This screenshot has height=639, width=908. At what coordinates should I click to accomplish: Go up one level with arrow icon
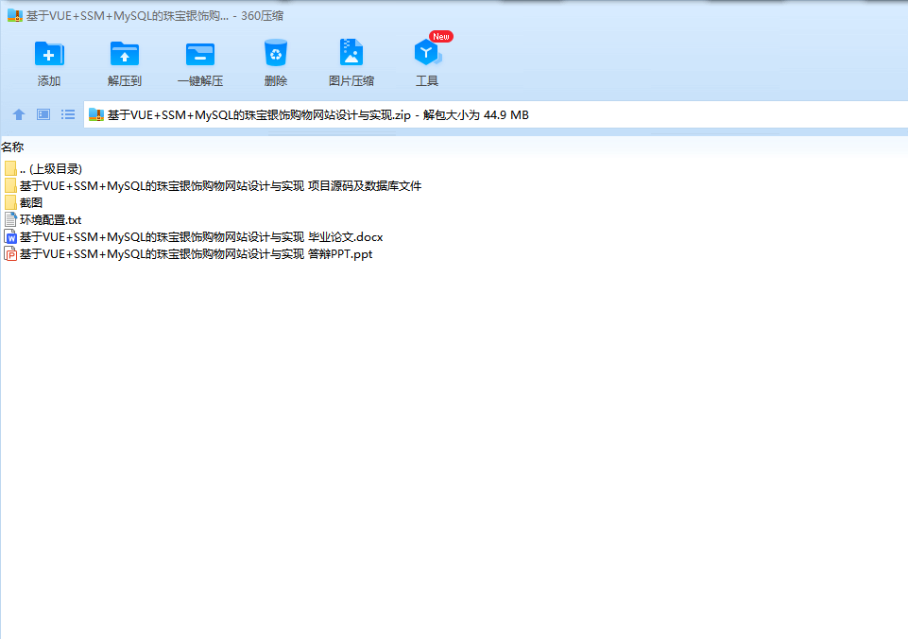(19, 114)
